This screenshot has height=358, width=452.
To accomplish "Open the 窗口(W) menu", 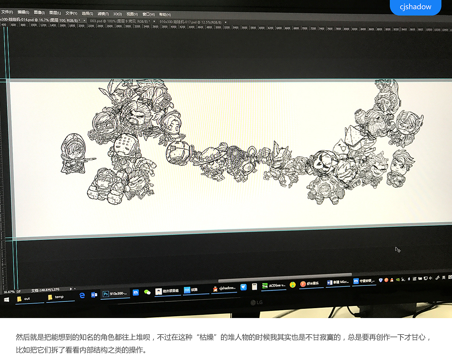I will pyautogui.click(x=149, y=15).
